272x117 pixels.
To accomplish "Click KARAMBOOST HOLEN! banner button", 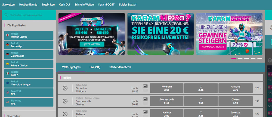I will [212, 47].
